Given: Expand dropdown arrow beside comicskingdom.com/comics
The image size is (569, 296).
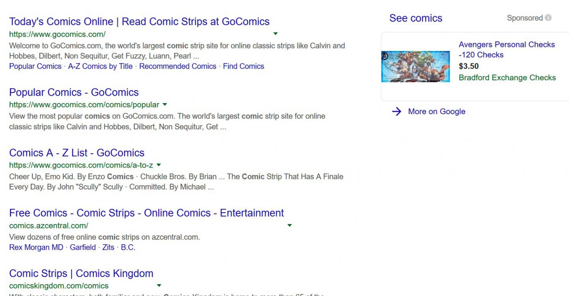Looking at the screenshot, I should (159, 286).
